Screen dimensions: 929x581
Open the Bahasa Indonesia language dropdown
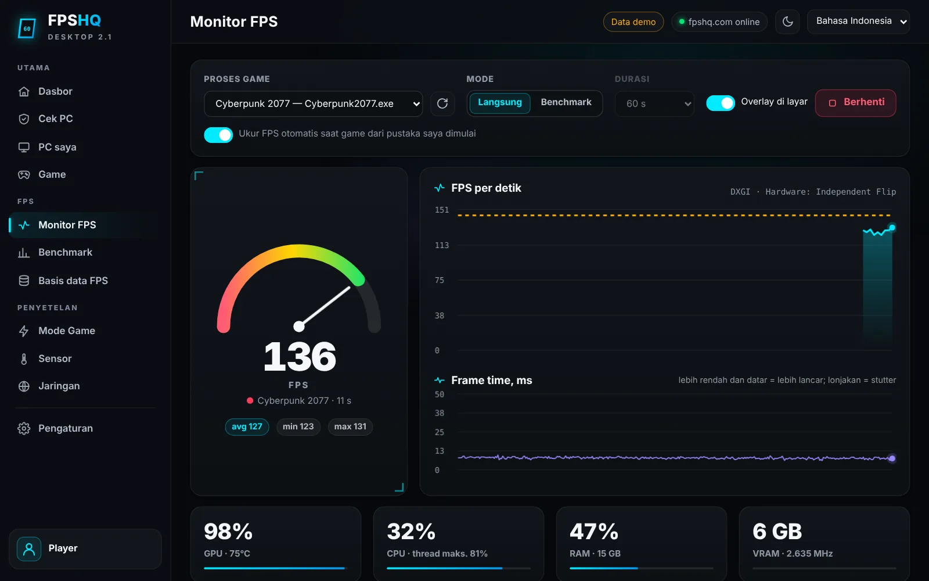pyautogui.click(x=858, y=21)
